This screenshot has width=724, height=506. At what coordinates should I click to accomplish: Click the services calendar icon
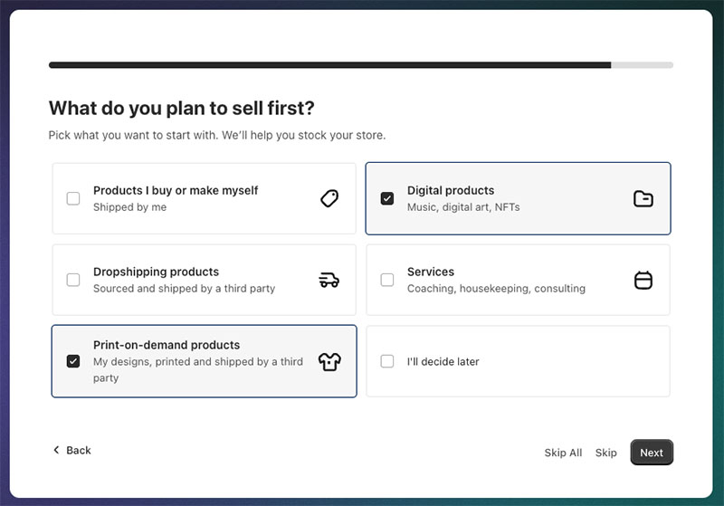point(643,280)
